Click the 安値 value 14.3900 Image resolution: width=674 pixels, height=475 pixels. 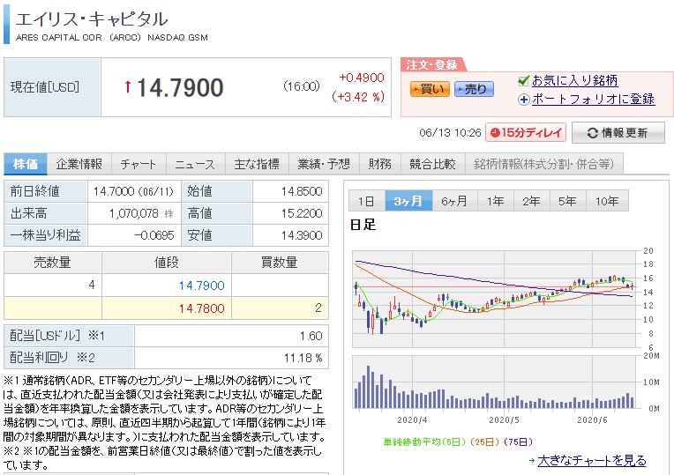coord(302,235)
